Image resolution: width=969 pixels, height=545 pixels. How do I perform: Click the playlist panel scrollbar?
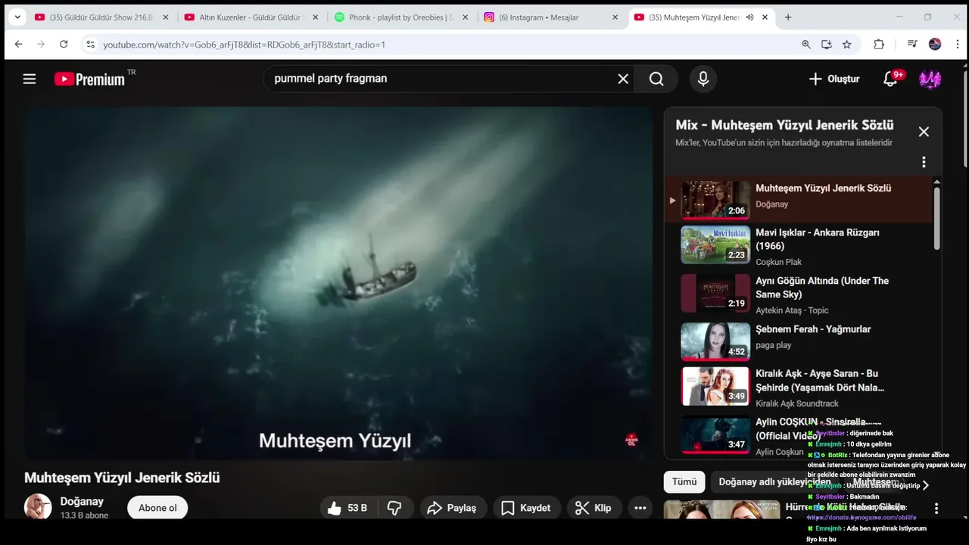coord(936,219)
